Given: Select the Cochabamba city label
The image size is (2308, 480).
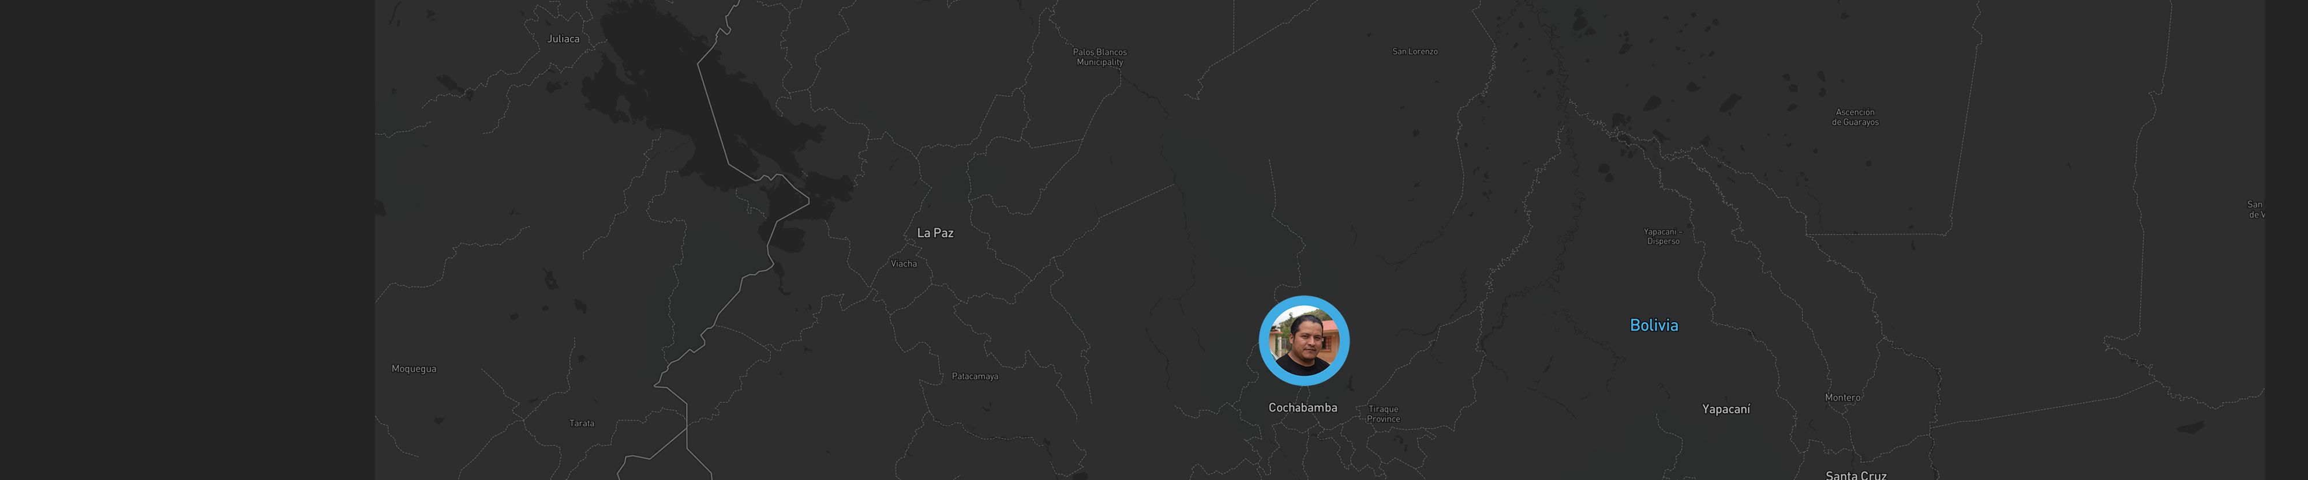Looking at the screenshot, I should click(x=1303, y=407).
